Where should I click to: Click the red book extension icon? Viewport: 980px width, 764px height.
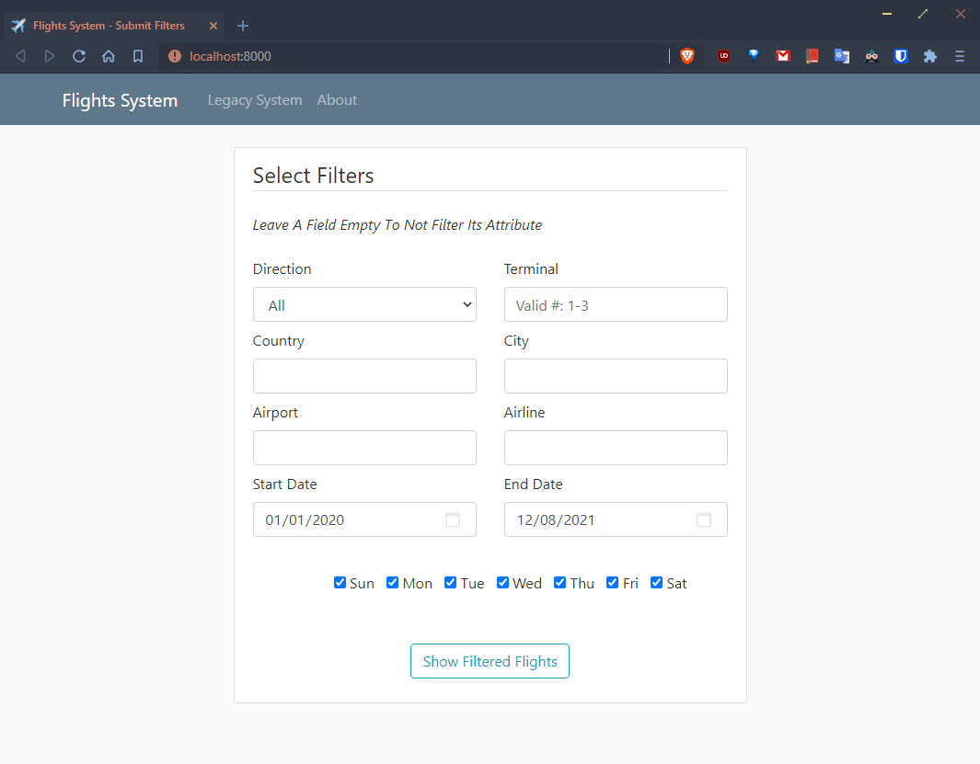click(x=812, y=56)
